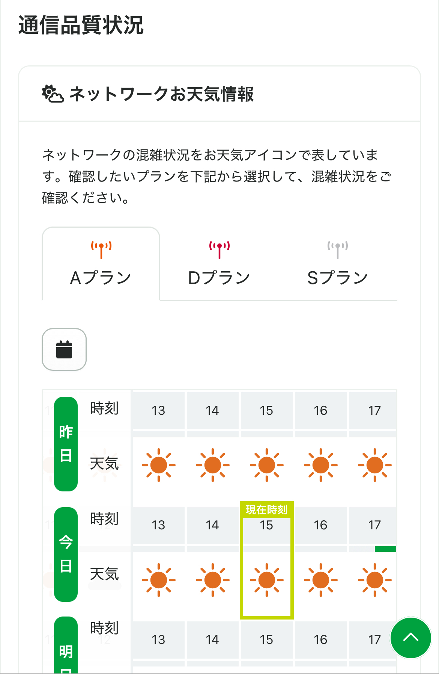
Task: Click yesterday's 13 o'clock sun icon
Action: 159,465
